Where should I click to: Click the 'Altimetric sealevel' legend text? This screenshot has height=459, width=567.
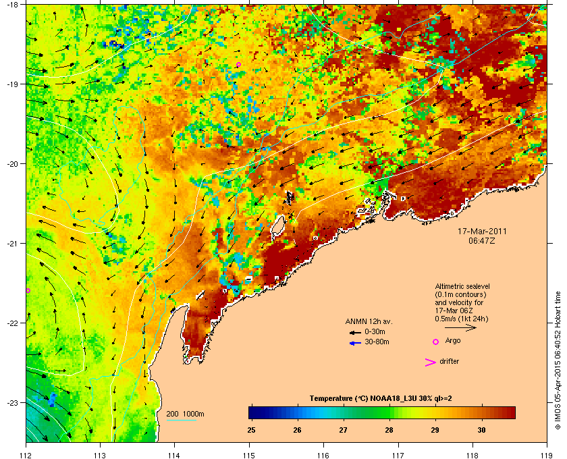(x=462, y=286)
